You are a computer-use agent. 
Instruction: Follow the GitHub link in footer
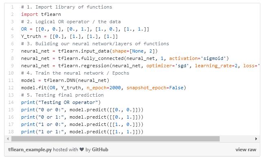[100, 150]
